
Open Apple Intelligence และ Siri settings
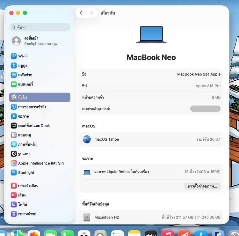coord(40,163)
